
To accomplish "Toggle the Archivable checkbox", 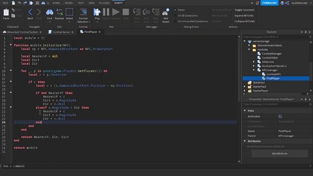I will [x=280, y=116].
